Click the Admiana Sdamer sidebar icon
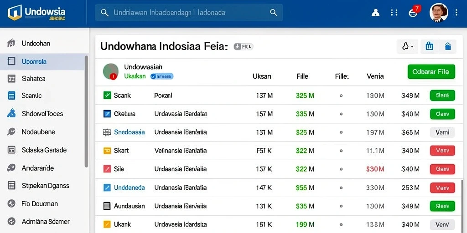Image resolution: width=467 pixels, height=233 pixels. pyautogui.click(x=11, y=222)
